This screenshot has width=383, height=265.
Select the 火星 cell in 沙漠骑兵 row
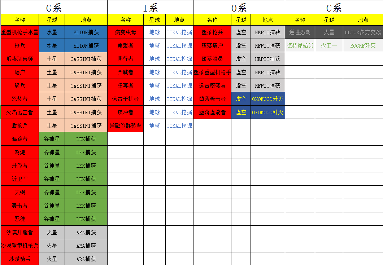point(52,259)
